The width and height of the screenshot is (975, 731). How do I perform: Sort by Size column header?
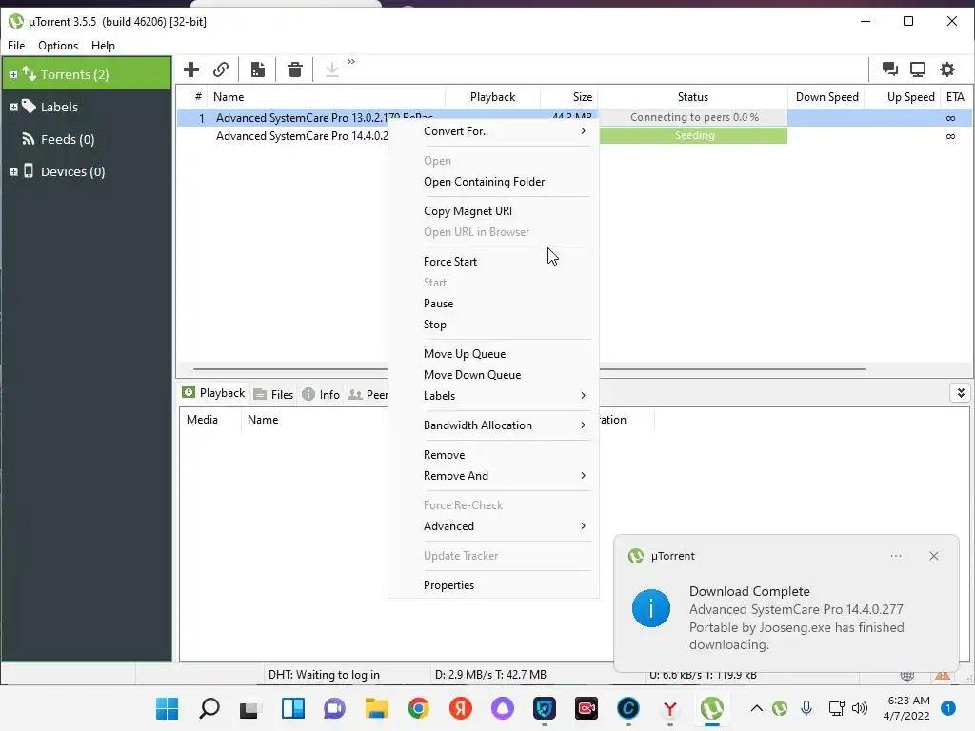coord(569,97)
